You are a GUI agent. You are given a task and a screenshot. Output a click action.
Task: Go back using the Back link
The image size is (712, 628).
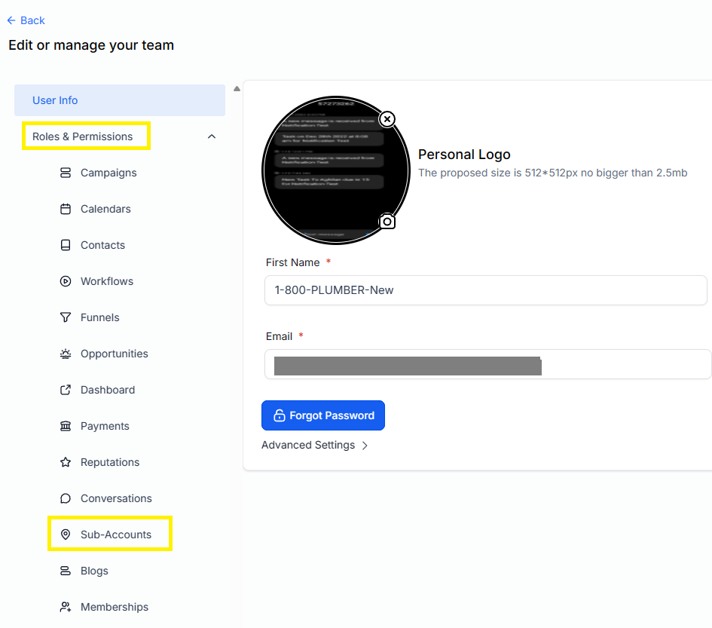click(26, 20)
